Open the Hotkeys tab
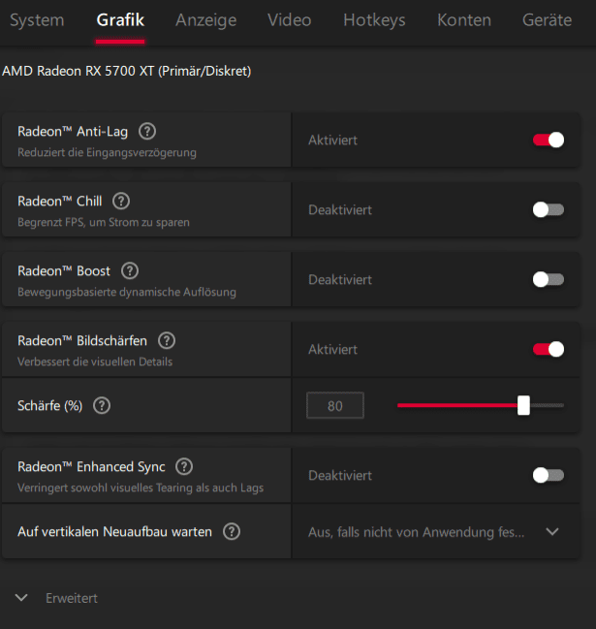Screen dimensions: 596x629 (x=375, y=20)
